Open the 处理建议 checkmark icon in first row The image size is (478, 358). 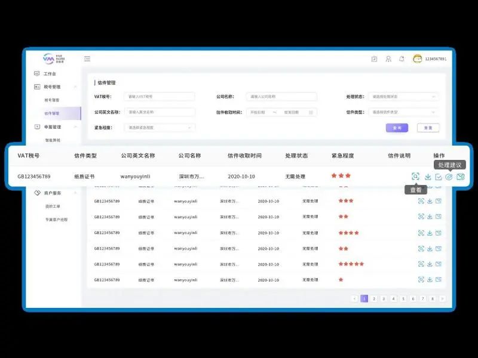(438, 177)
